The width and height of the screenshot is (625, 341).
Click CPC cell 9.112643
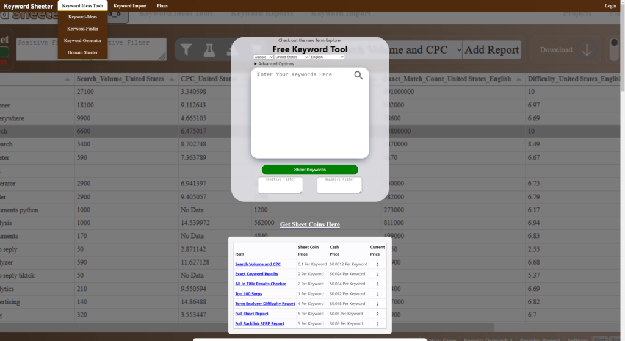coord(193,105)
